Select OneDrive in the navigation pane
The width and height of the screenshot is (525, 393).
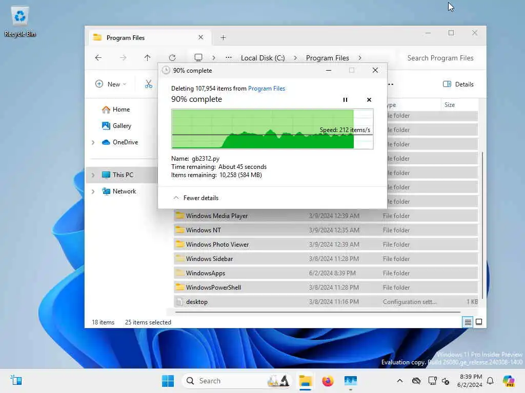tap(119, 142)
